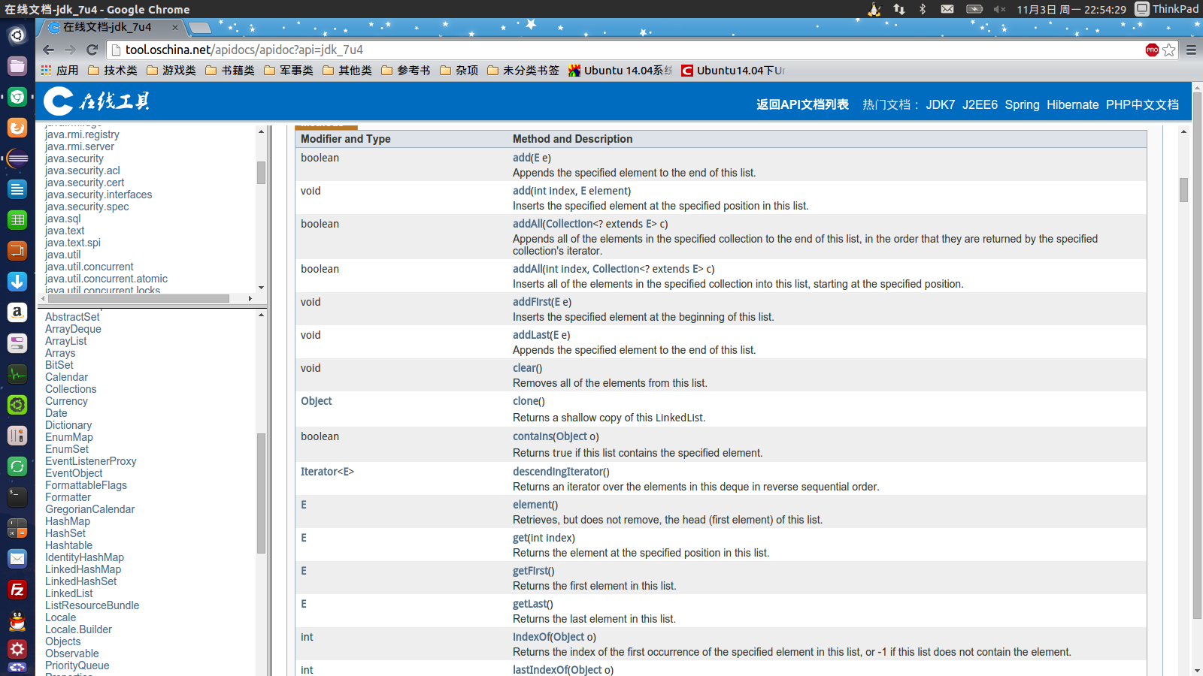
Task: Click the 返回API文档列表 link
Action: (802, 104)
